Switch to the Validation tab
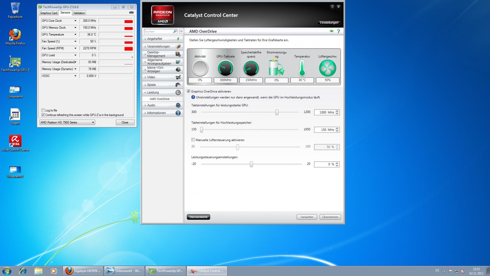The image size is (490, 276). pyautogui.click(x=79, y=13)
